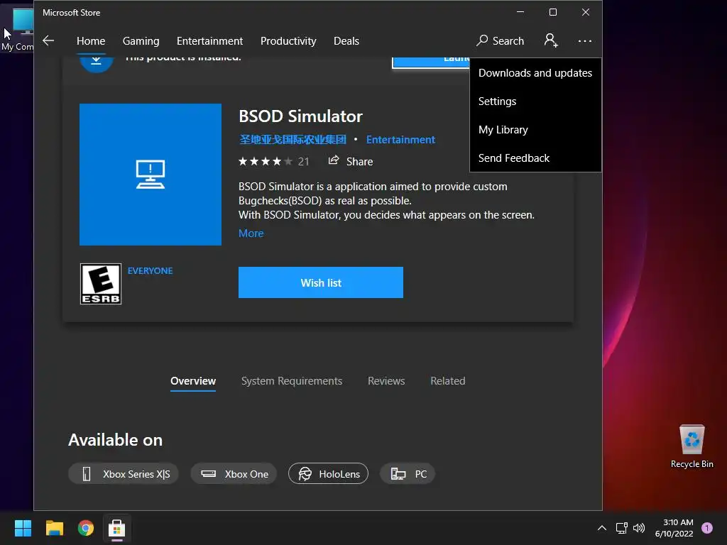The image size is (727, 545).
Task: Open the publisher link in Chinese
Action: point(293,140)
